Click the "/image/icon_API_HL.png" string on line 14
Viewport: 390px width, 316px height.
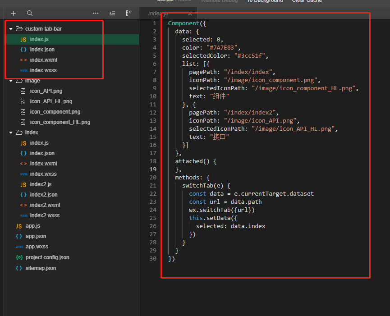pyautogui.click(x=293, y=129)
